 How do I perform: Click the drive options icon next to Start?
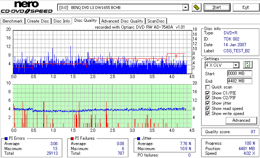point(196,7)
